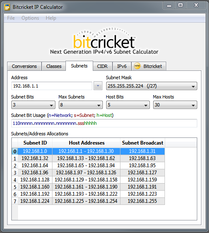Click broadcast cell 192.168.1.159

[142, 180]
